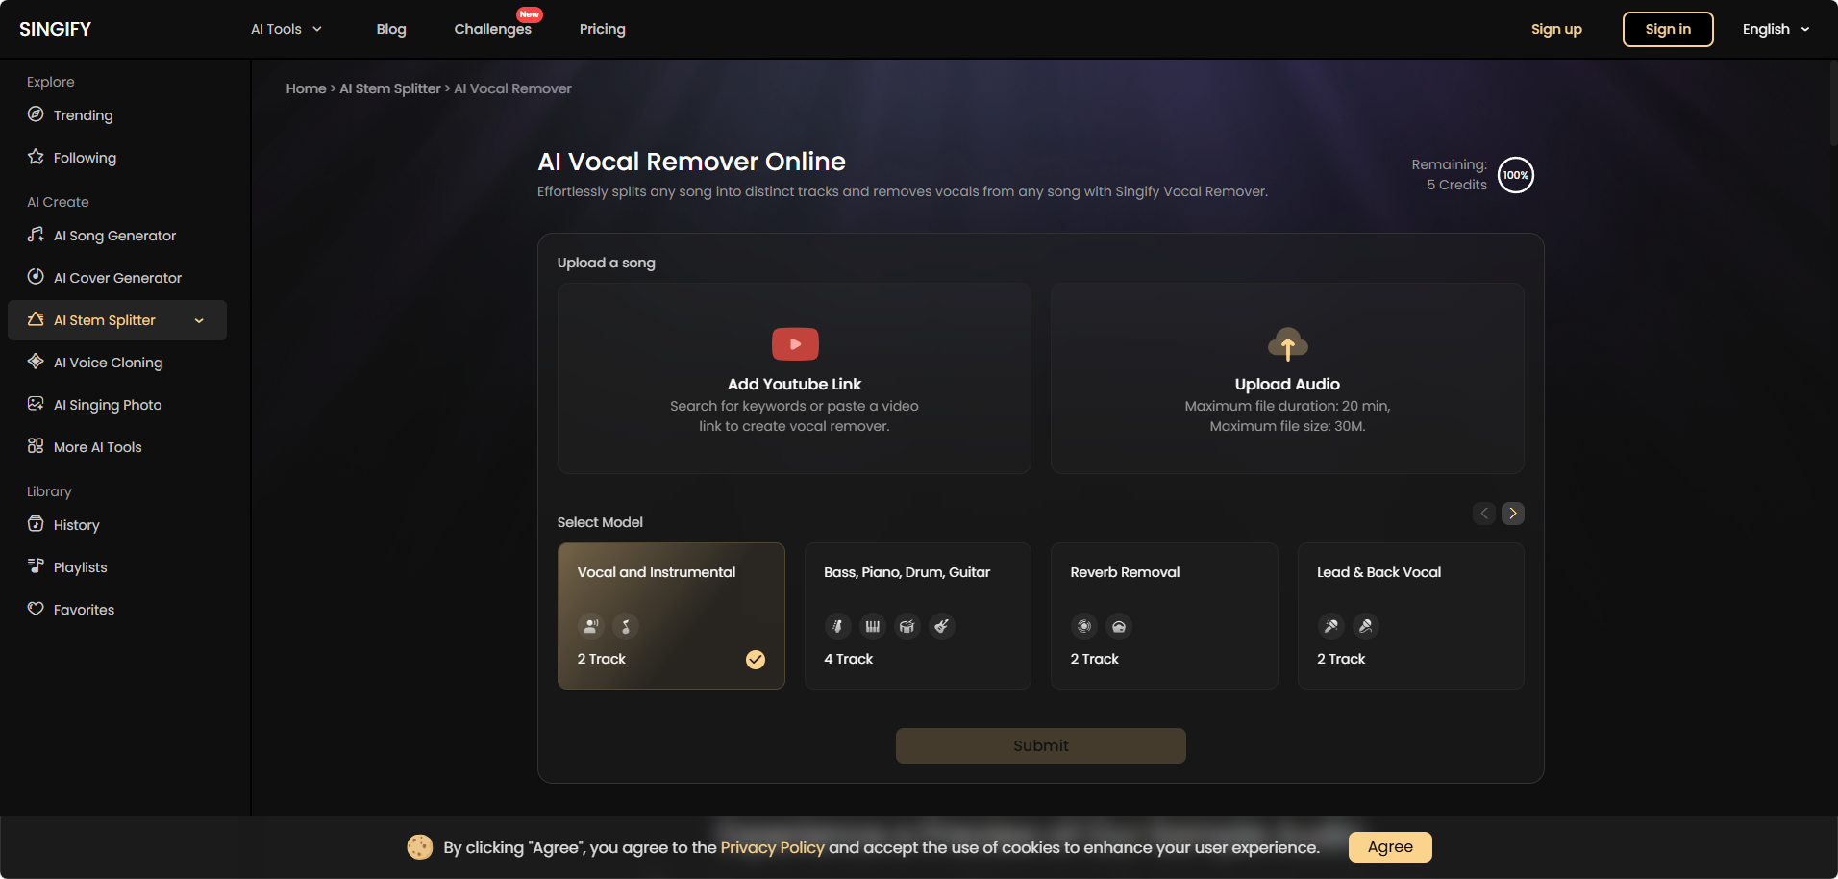This screenshot has width=1838, height=879.
Task: Open Playlists in the Library section
Action: pos(117,567)
